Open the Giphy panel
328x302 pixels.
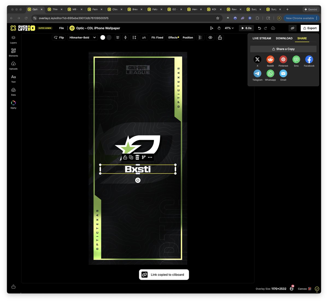(13, 105)
